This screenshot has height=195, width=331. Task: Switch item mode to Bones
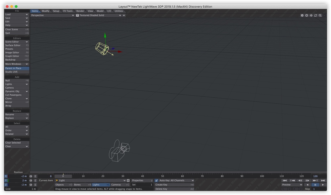click(x=82, y=185)
